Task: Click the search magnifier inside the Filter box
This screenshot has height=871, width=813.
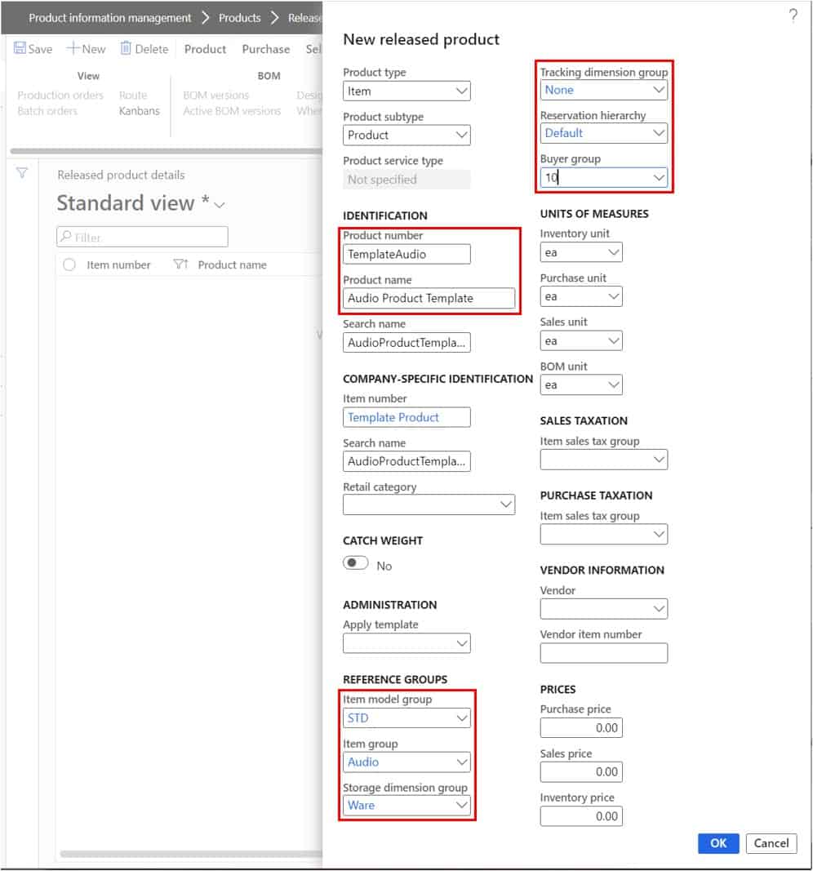Action: click(65, 237)
